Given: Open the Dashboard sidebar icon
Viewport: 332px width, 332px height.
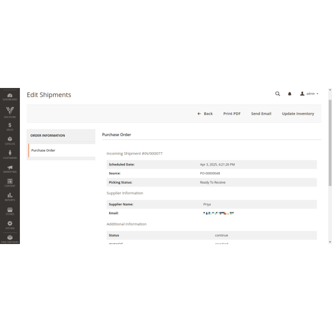Looking at the screenshot, I should [x=10, y=96].
